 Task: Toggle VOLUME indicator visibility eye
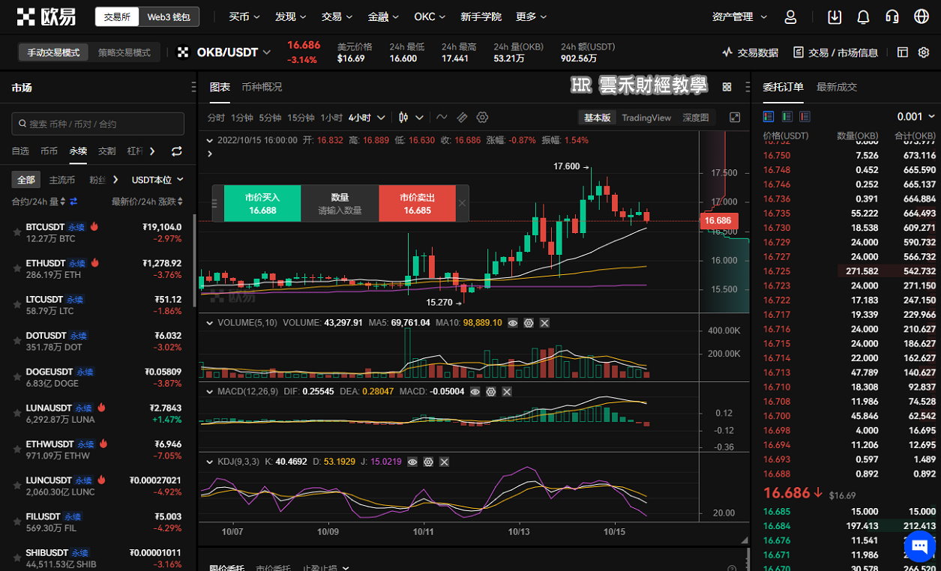(x=513, y=322)
